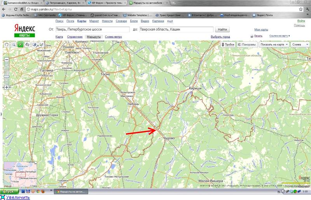
Task: Click the до destination input field
Action: point(176,30)
